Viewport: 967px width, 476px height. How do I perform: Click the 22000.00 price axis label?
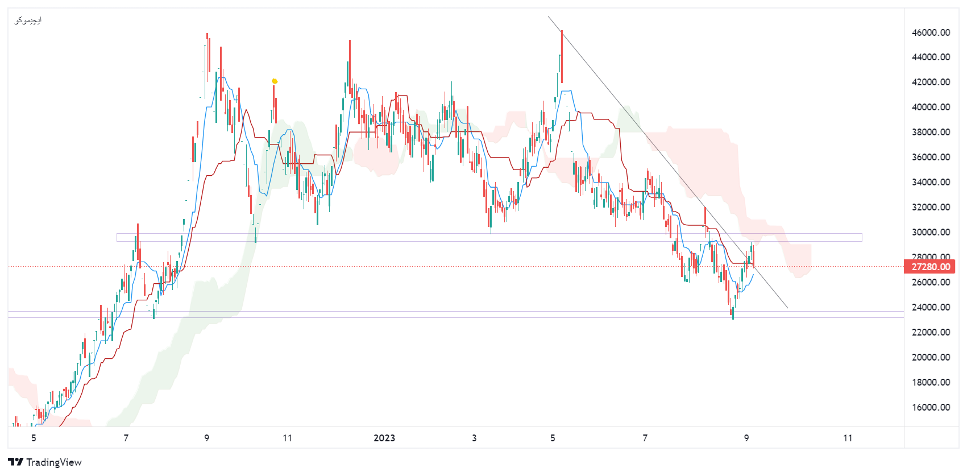(x=931, y=332)
